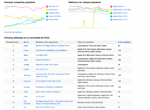Click the compact cameras popularity chart
The height and width of the screenshot is (110, 150).
(24, 17)
